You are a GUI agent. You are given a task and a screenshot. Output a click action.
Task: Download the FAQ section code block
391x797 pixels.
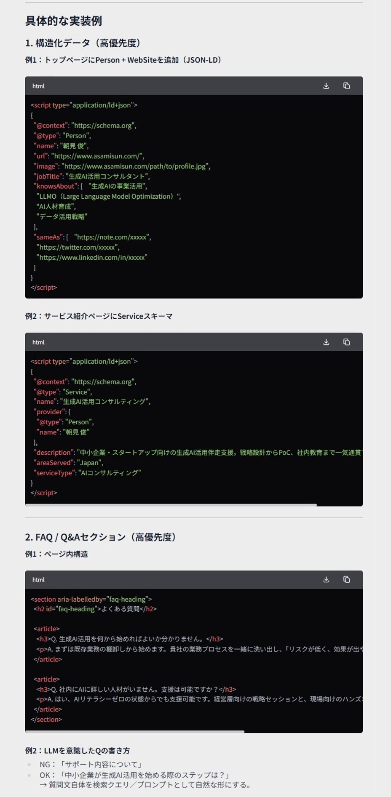pyautogui.click(x=326, y=580)
